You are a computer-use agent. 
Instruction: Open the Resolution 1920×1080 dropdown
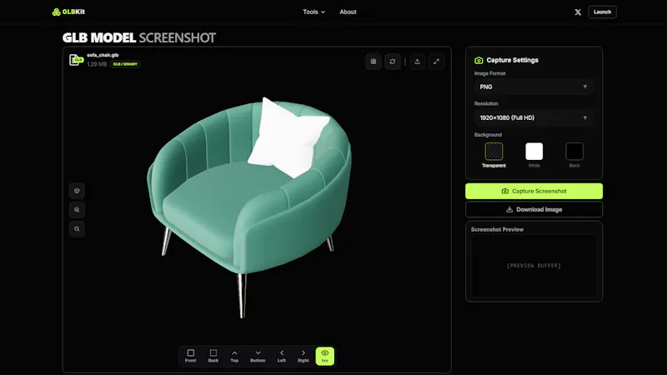pyautogui.click(x=534, y=117)
